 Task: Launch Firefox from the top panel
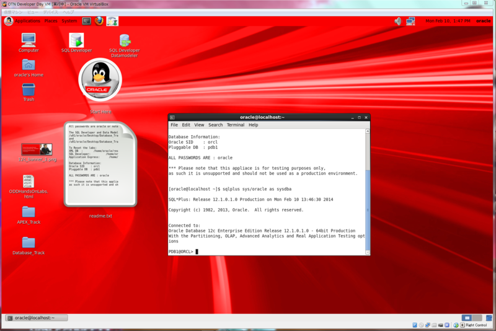99,21
